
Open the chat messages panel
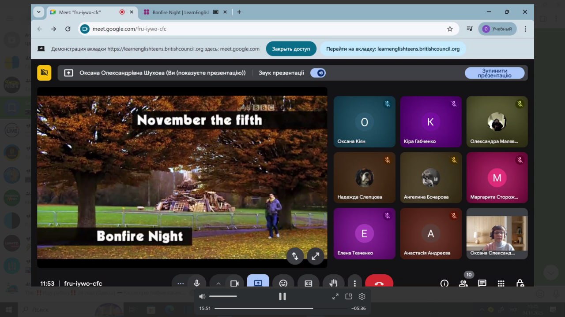(482, 283)
